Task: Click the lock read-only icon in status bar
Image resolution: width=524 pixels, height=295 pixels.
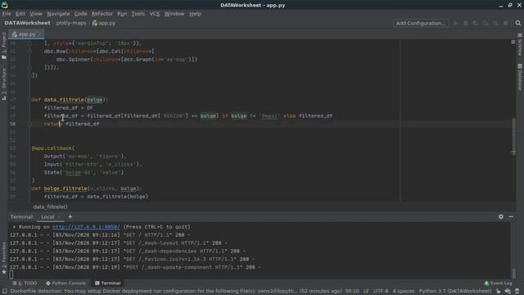Action: (499, 291)
